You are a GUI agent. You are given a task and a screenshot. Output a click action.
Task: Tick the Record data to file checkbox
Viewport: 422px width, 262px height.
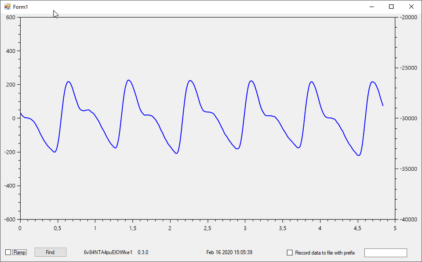290,253
